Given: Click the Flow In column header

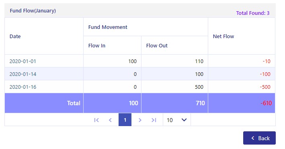Looking at the screenshot, I should 97,45.
